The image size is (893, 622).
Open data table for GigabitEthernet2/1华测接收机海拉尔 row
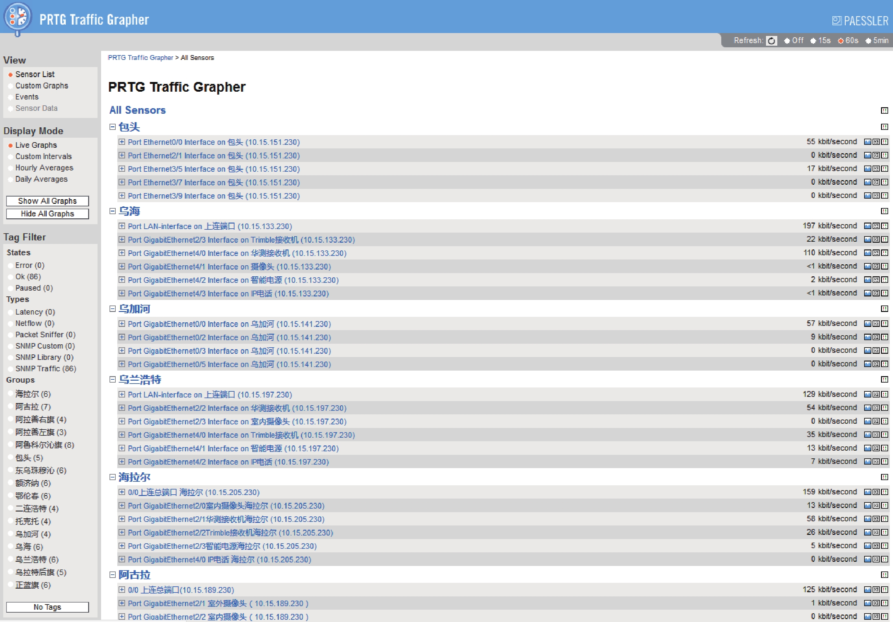(x=876, y=519)
